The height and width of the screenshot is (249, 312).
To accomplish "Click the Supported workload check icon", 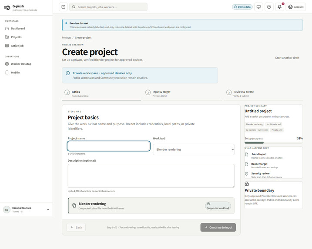I will click(208, 204).
